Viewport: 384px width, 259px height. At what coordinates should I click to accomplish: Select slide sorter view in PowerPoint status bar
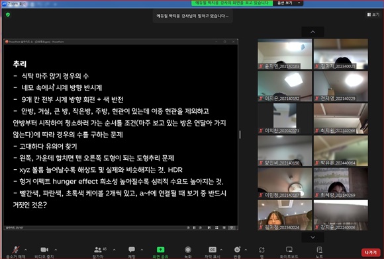(216, 227)
